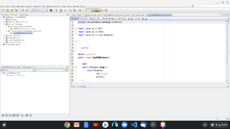Click the Undo toolbar icon
The width and height of the screenshot is (230, 129).
[22, 10]
